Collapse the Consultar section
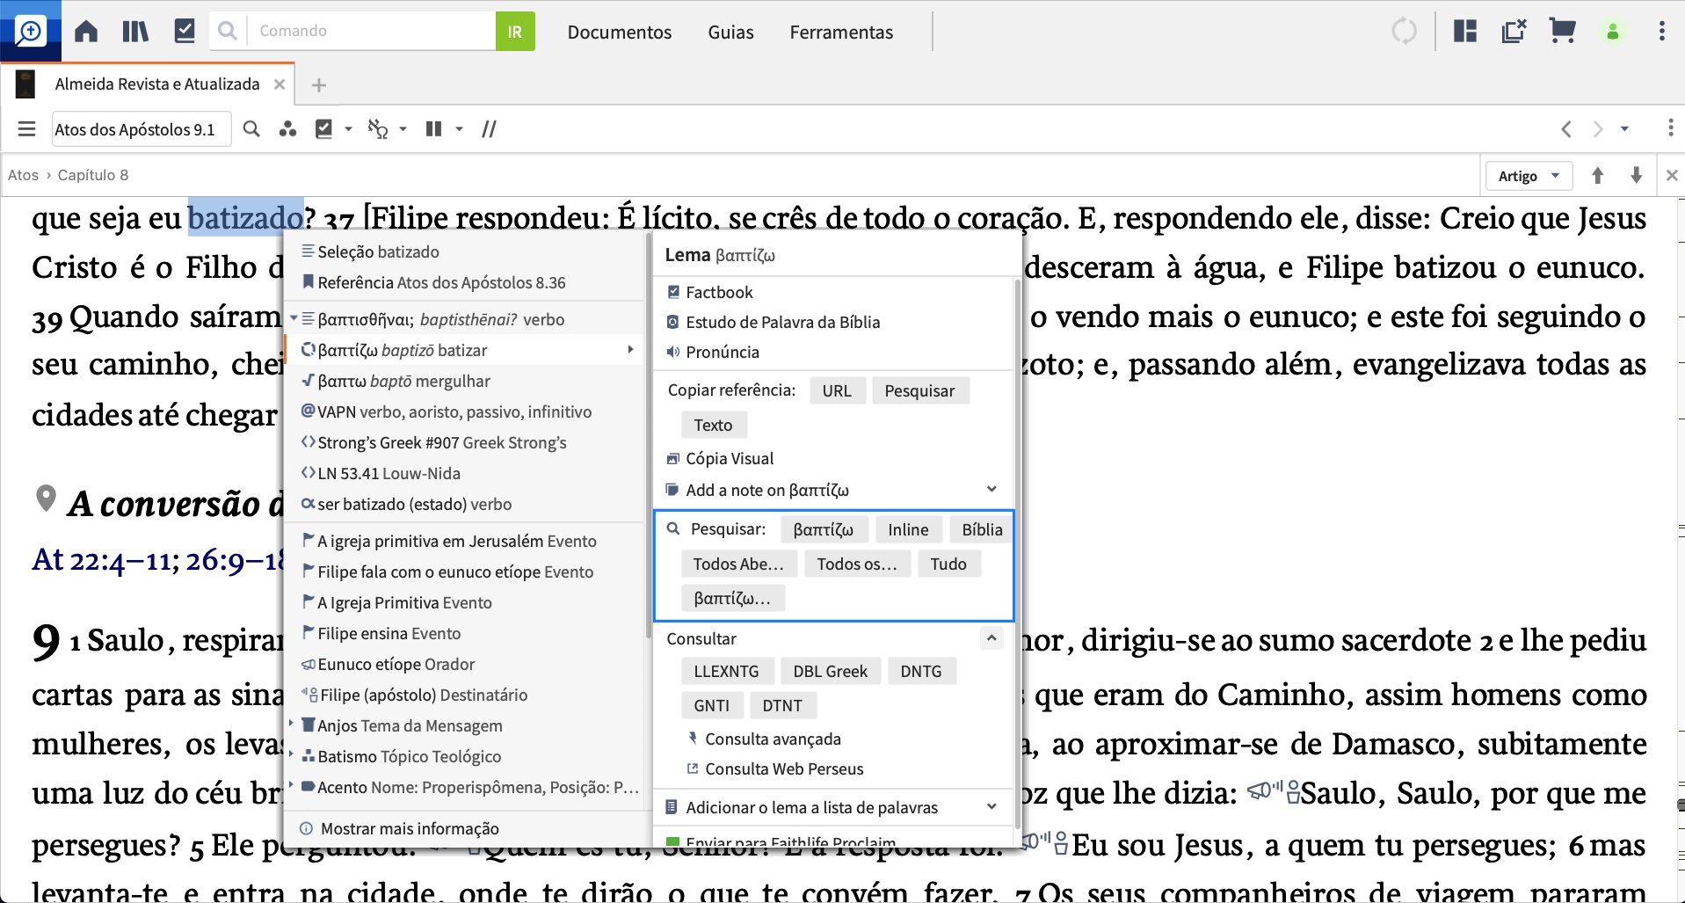Image resolution: width=1685 pixels, height=903 pixels. tap(991, 637)
